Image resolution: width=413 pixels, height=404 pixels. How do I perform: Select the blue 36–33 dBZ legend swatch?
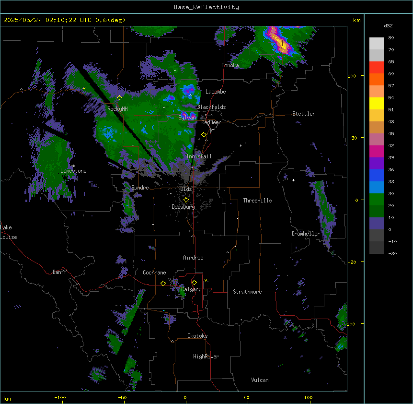tap(377, 176)
